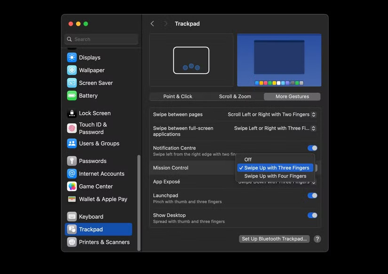The height and width of the screenshot is (274, 388).
Task: Turn off the Launchpad pinch gesture
Action: pos(312,196)
